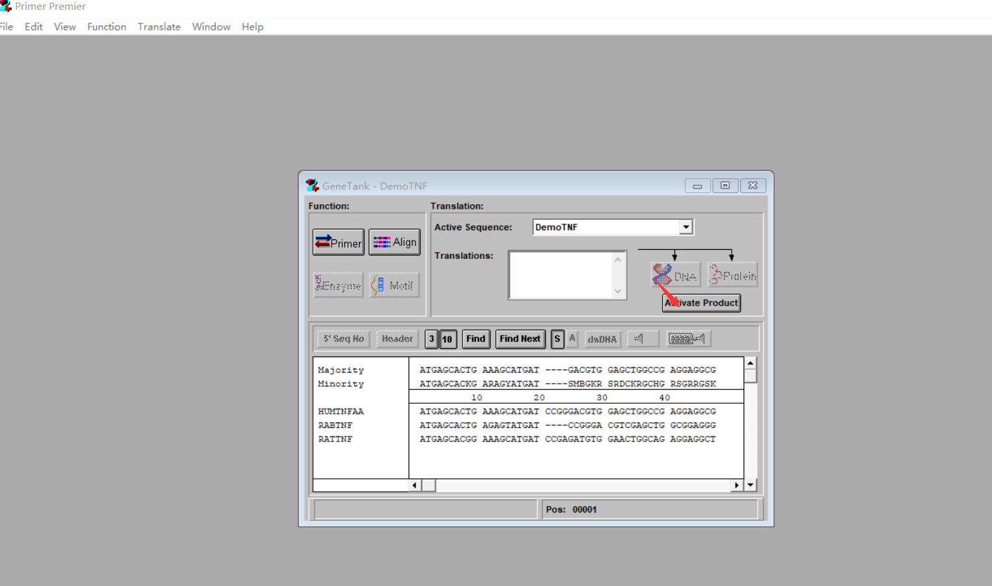Screen dimensions: 992x586
Task: Click the HUMTNFAA sequence bases row
Action: coord(568,412)
